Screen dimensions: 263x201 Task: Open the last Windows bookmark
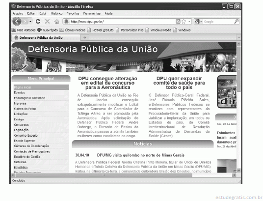[x=182, y=30]
